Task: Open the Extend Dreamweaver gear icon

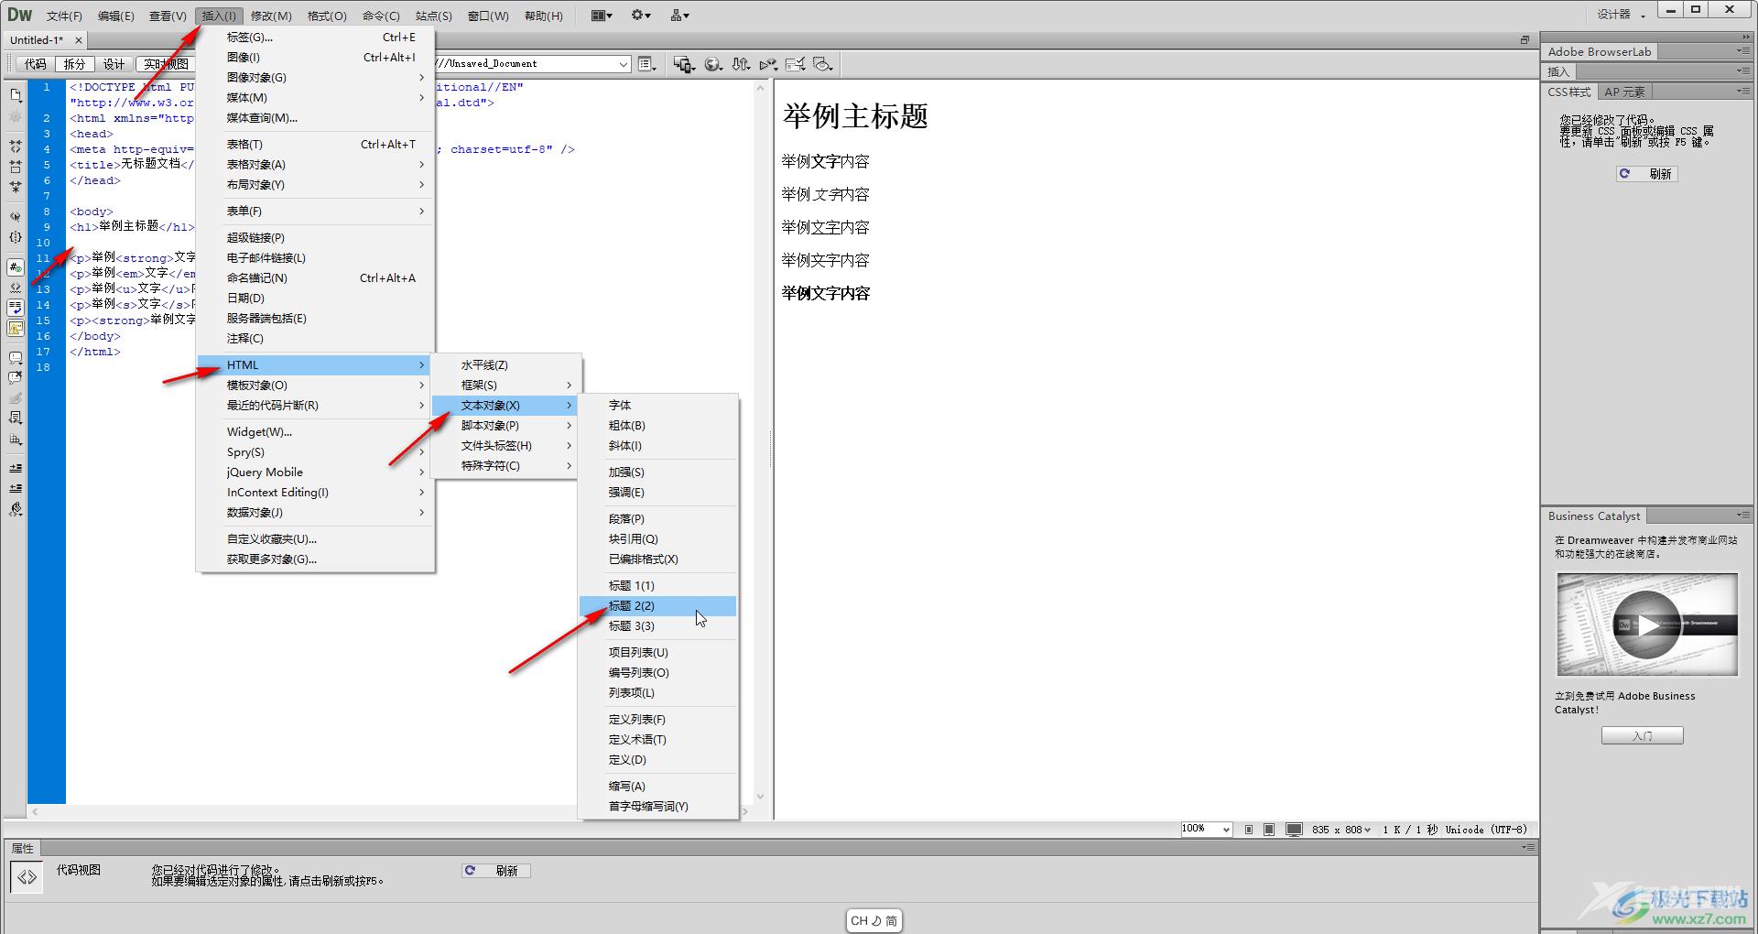Action: [x=640, y=16]
